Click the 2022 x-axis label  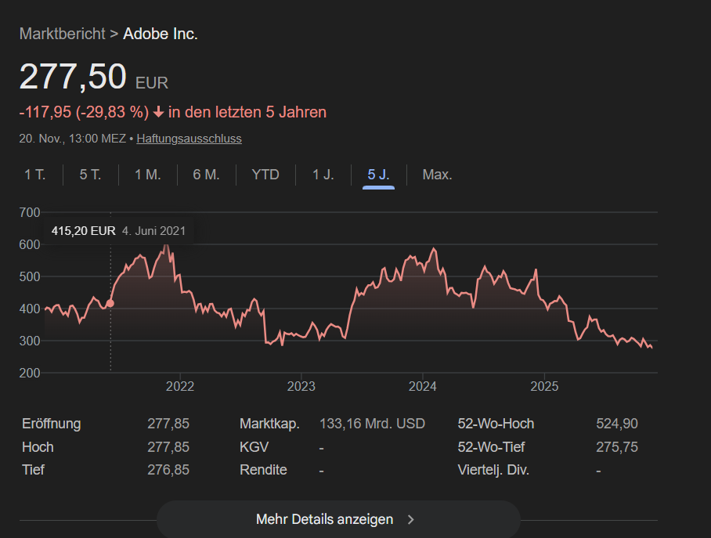(x=180, y=387)
